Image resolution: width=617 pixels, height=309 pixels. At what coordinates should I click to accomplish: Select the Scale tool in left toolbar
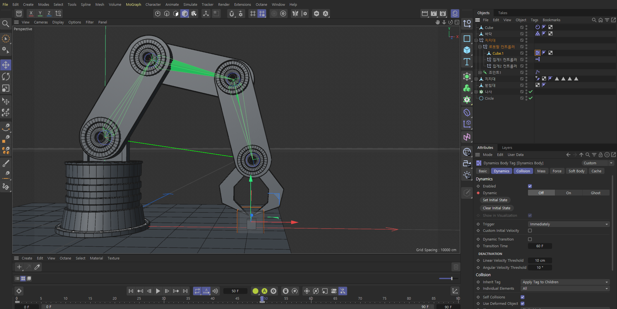(x=6, y=88)
